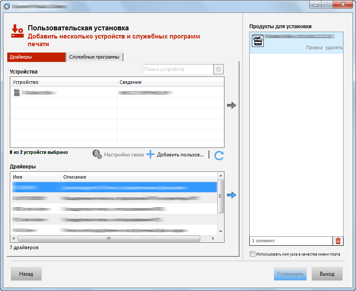Open the Служебные программы tab
The image size is (356, 291).
click(x=94, y=57)
